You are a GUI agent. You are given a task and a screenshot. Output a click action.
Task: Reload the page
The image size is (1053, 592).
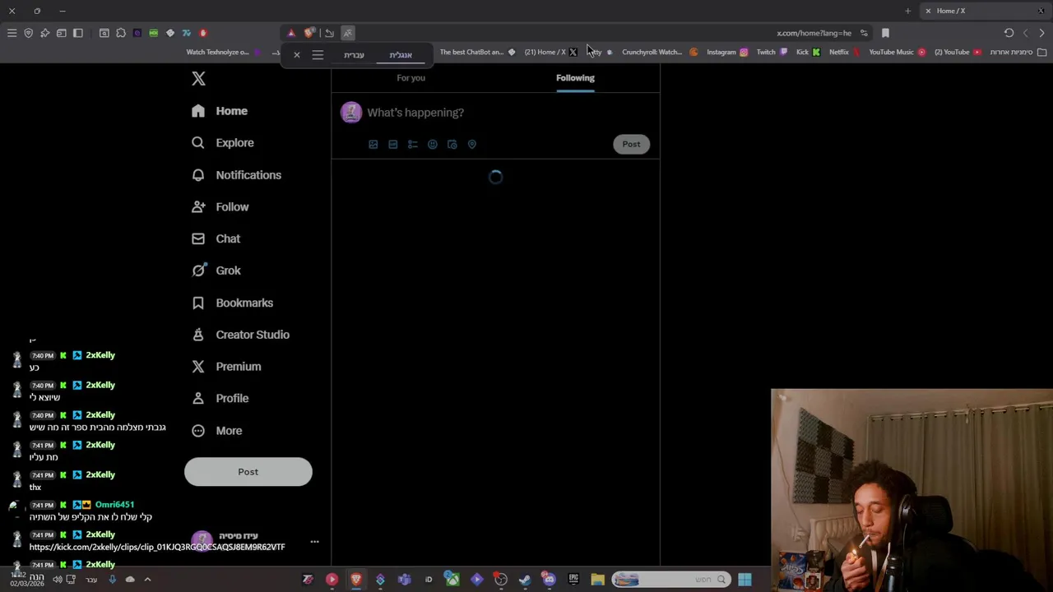point(1009,33)
